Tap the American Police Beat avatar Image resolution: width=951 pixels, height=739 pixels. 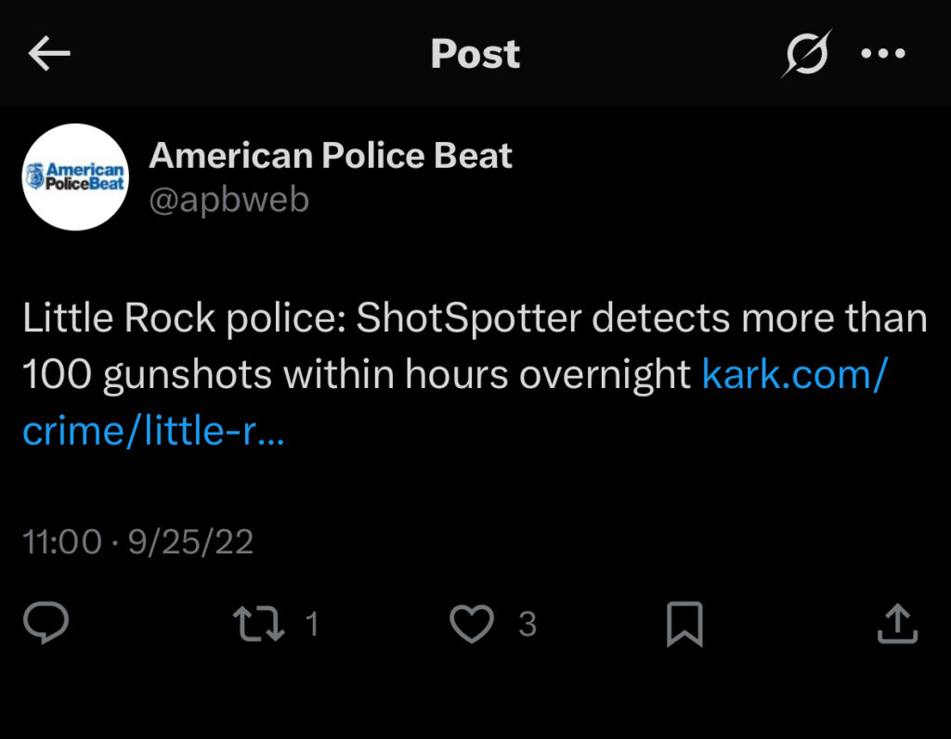point(74,176)
